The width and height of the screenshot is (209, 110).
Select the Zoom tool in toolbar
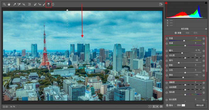(4, 4)
